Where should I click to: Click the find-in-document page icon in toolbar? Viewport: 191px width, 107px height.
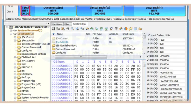[x=77, y=29]
